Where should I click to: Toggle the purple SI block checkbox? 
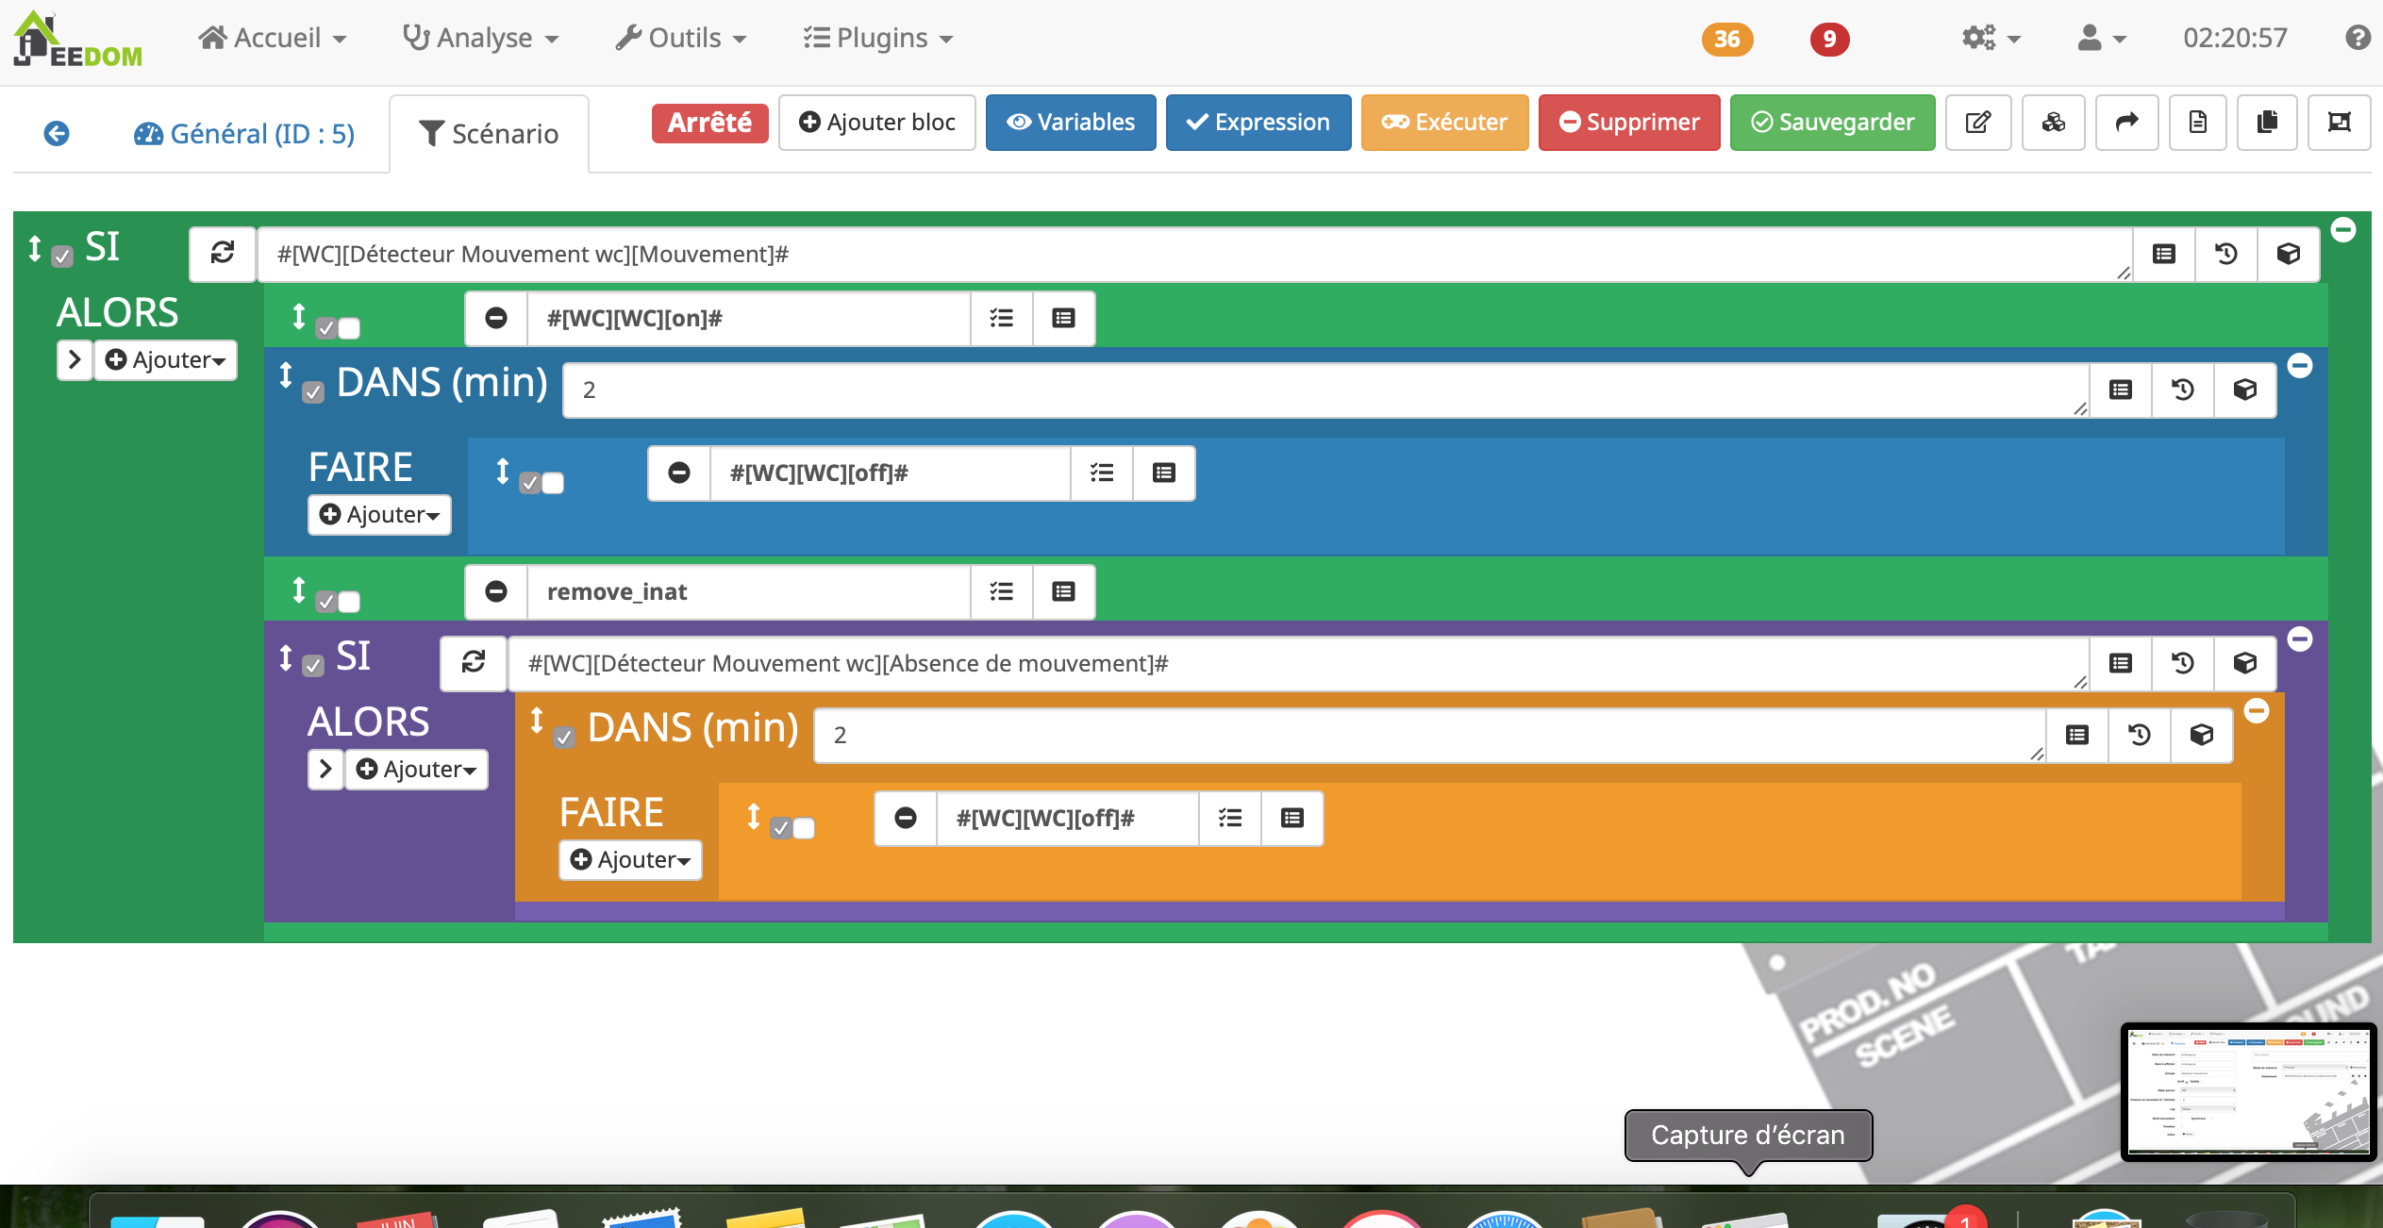(x=313, y=666)
